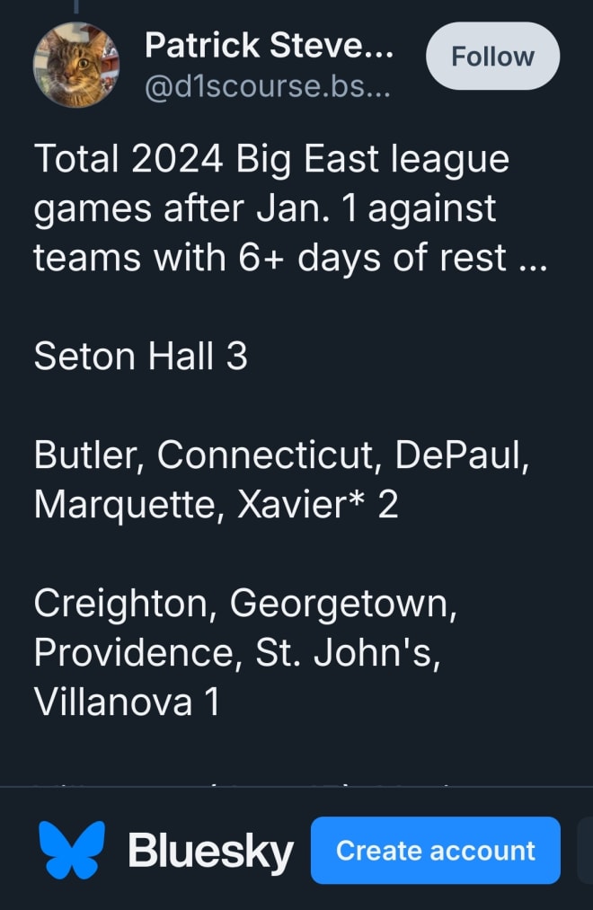Tap the "Butler, Connecticut, DePaul," line
The image size is (593, 910).
point(281,455)
